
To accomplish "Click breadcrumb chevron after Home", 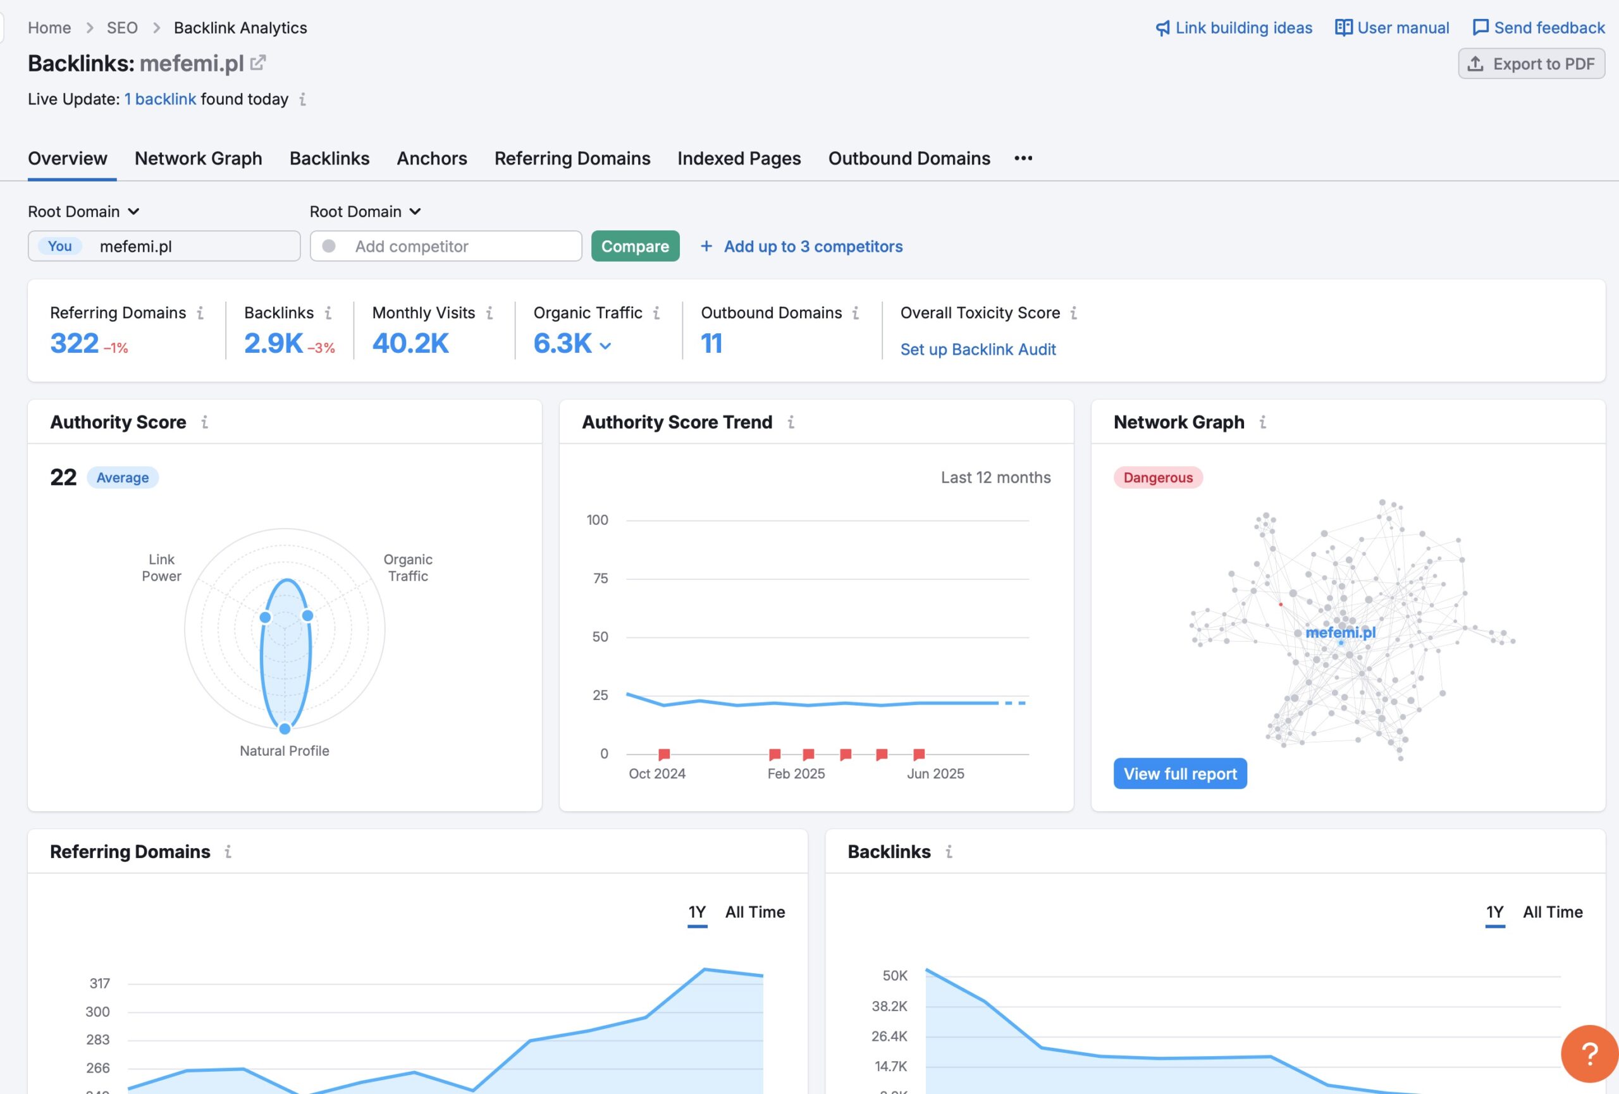I will (x=89, y=28).
